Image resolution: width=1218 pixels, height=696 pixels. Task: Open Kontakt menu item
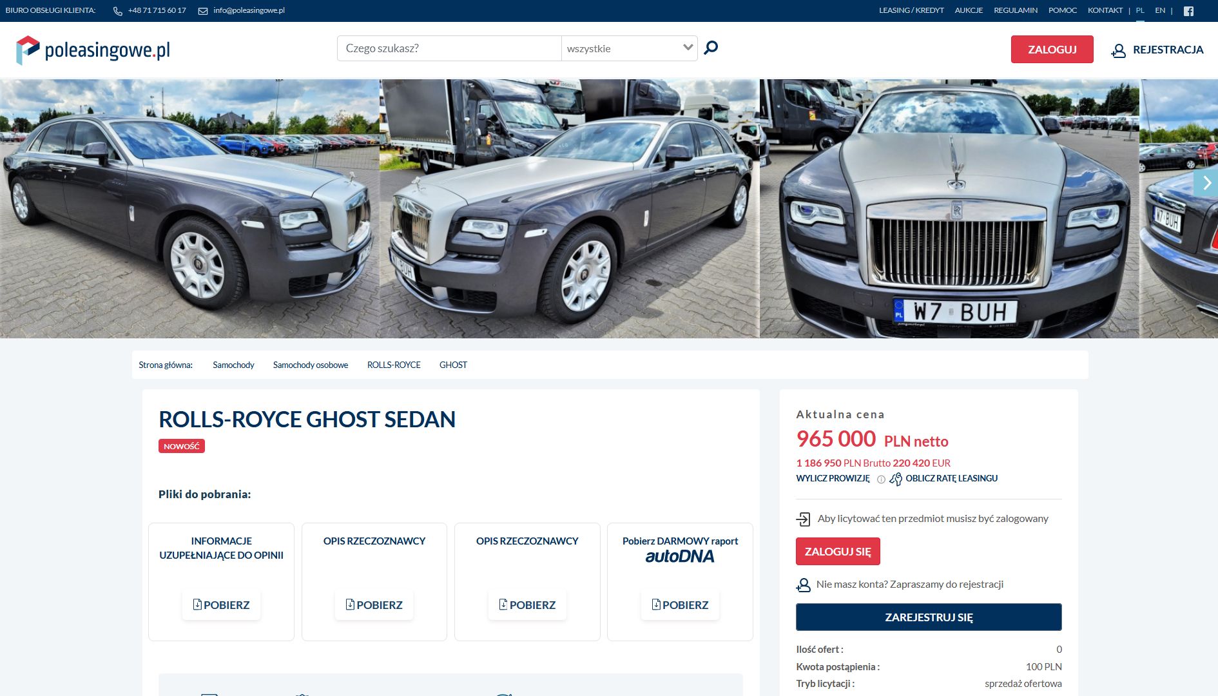point(1105,10)
